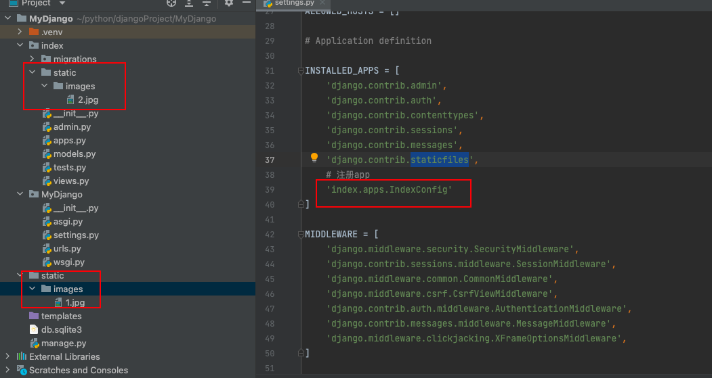
Task: Expand External Libraries node
Action: [x=7, y=356]
